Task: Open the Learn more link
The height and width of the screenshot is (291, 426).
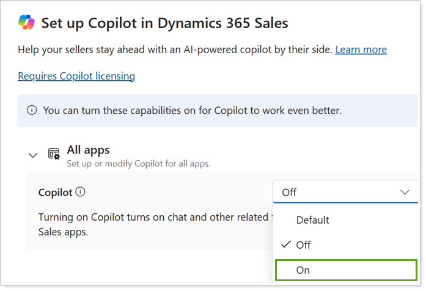Action: 361,50
